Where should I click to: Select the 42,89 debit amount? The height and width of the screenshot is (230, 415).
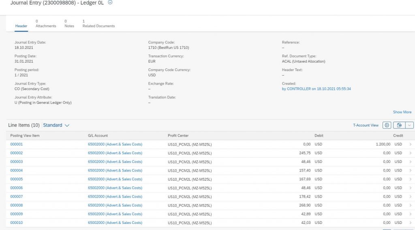(306, 214)
